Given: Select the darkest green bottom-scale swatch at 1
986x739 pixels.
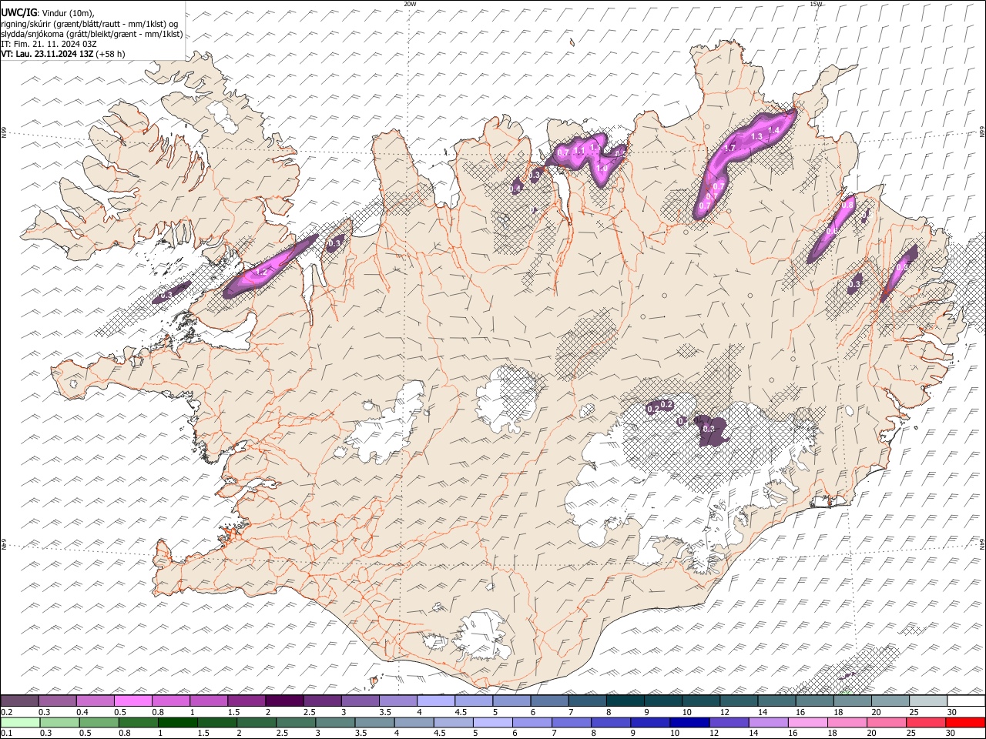Looking at the screenshot, I should coord(177,722).
